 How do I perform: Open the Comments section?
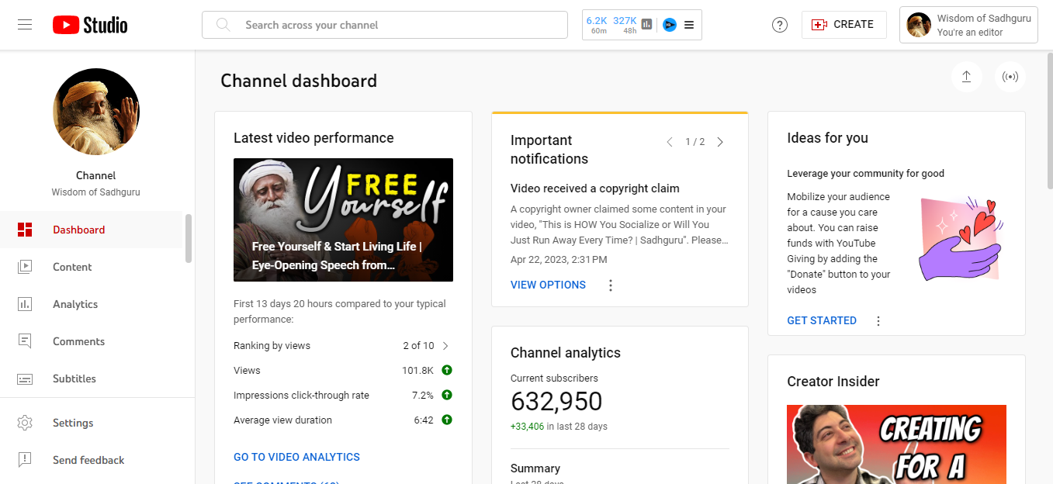point(92,341)
